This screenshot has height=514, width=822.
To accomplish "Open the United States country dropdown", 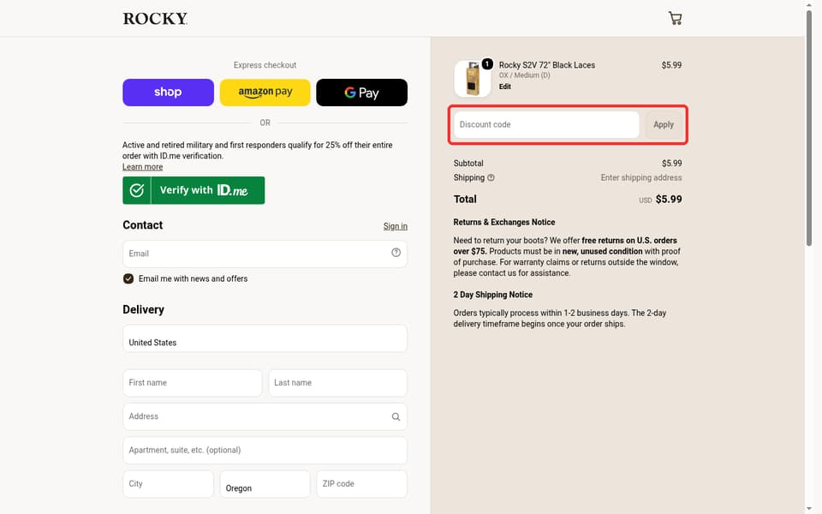I will coord(265,338).
